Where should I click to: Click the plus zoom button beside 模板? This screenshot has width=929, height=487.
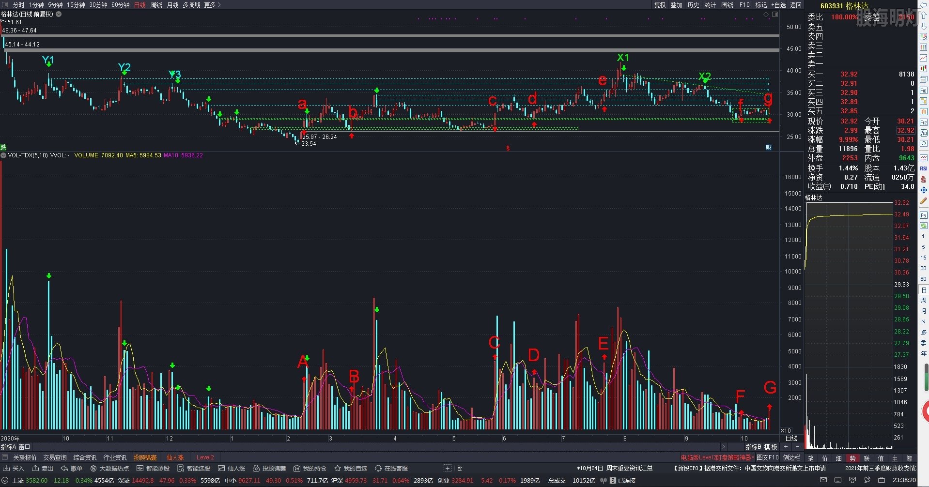[x=786, y=447]
